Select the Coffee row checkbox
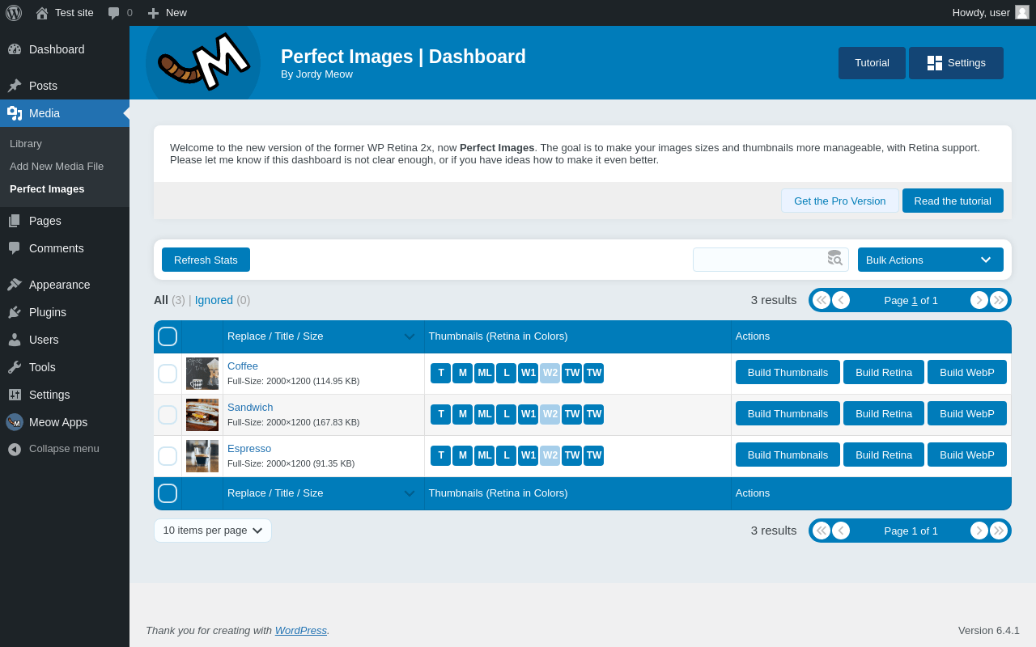Screen dimensions: 1036x647 click(x=168, y=374)
